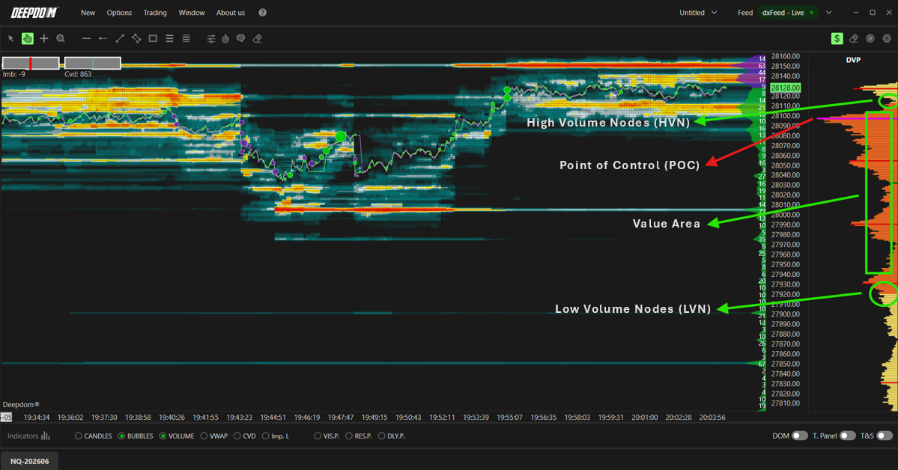The width and height of the screenshot is (898, 470).
Task: Click the DEEPDOM logo
Action: 34,13
